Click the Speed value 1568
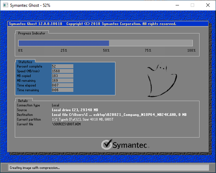 [63, 71]
